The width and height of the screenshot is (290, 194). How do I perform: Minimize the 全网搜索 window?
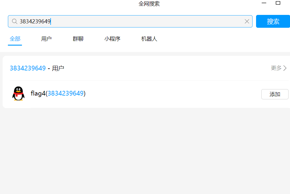tap(264, 3)
